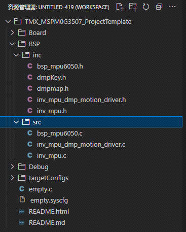
Task: Click the New Folder icon in explorer header
Action: pyautogui.click(x=133, y=7)
